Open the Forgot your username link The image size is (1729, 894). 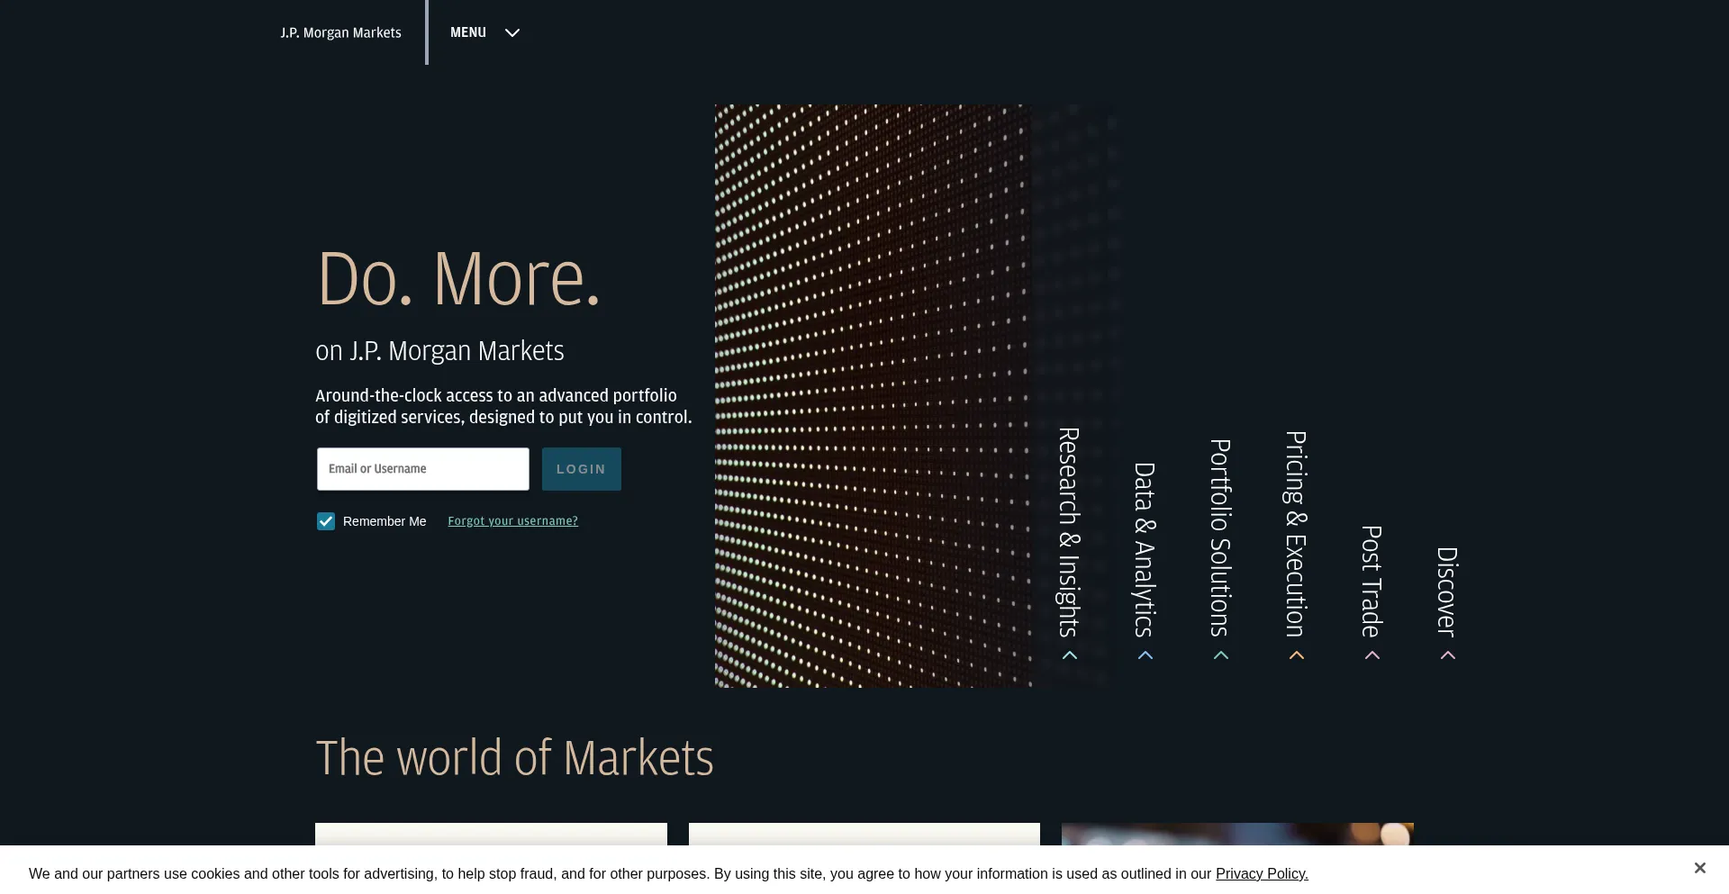pyautogui.click(x=513, y=521)
